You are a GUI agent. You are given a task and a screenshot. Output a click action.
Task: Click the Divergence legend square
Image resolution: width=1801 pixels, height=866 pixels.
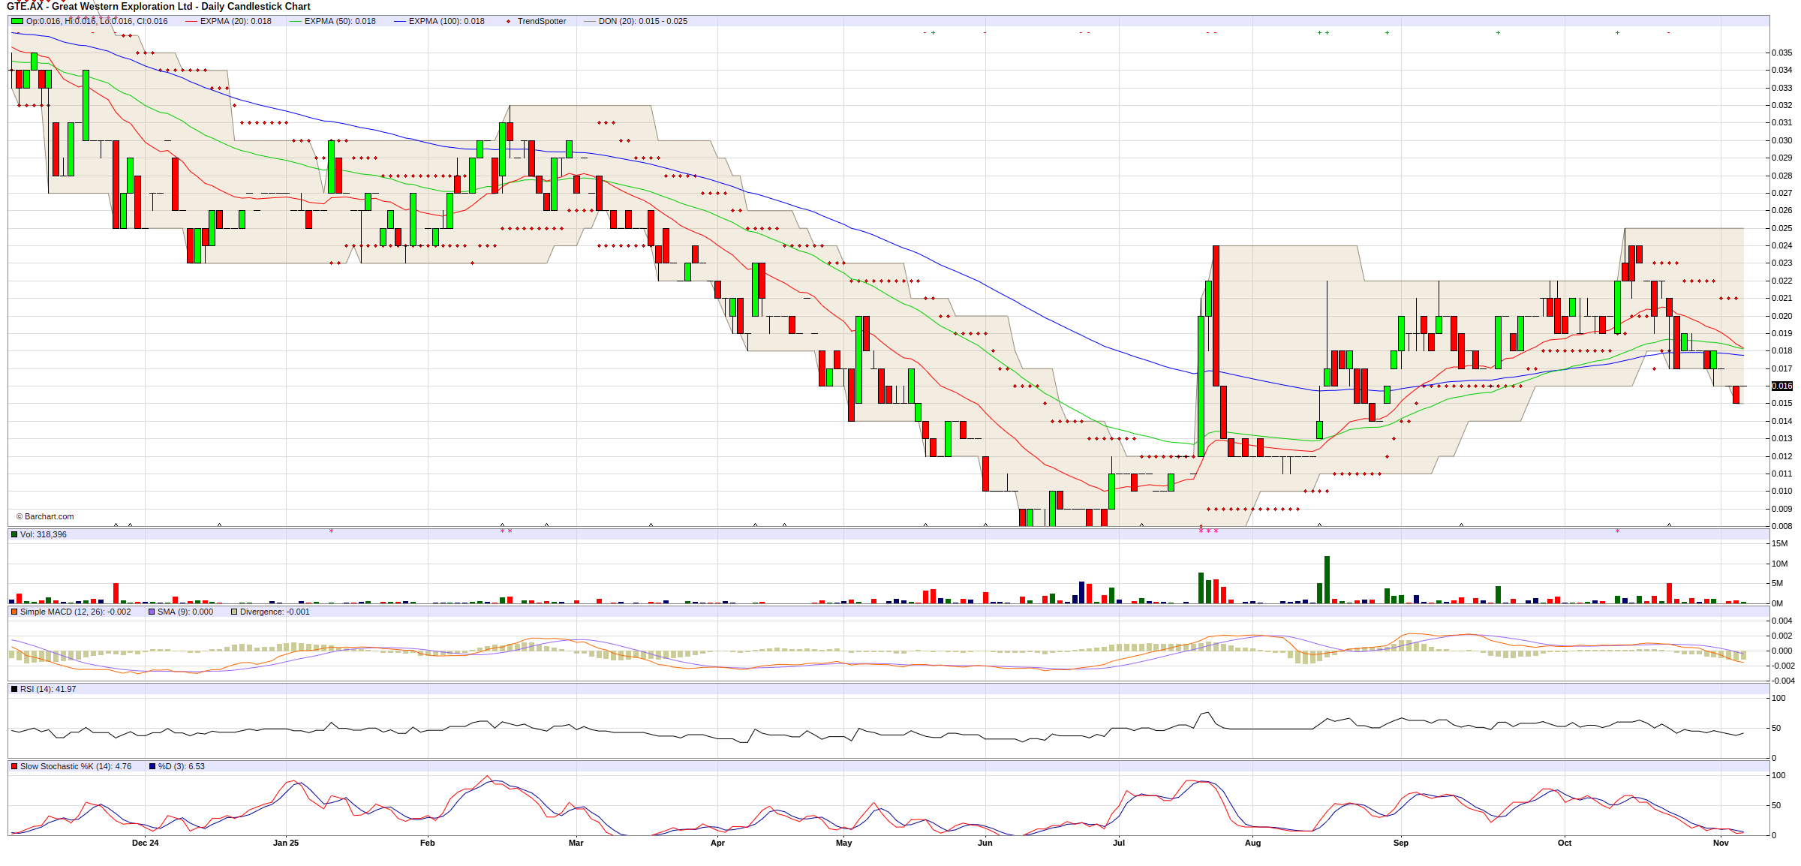(234, 612)
